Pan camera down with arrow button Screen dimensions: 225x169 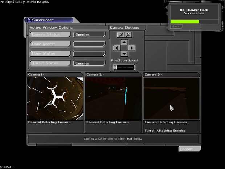[124, 54]
